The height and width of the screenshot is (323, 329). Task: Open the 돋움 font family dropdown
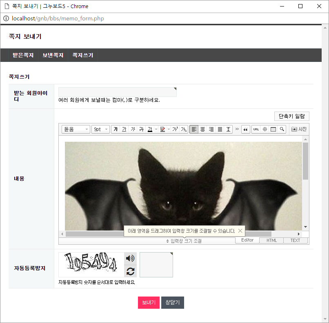[76, 130]
